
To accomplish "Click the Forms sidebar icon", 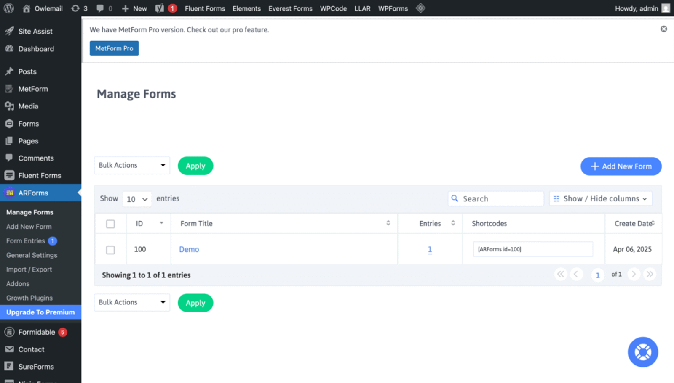I will (x=9, y=124).
